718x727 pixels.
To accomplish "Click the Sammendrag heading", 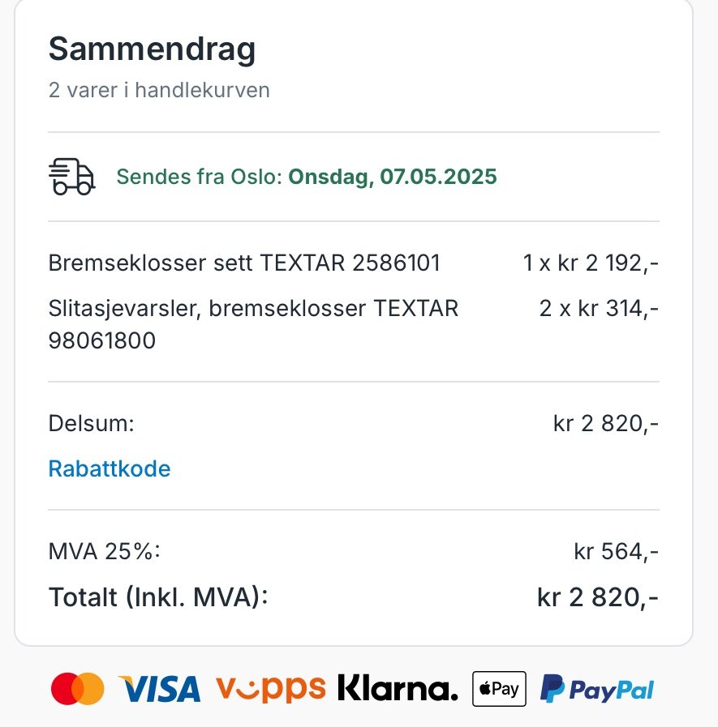I will [152, 49].
